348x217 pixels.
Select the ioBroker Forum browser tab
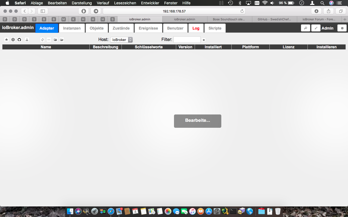click(x=319, y=19)
